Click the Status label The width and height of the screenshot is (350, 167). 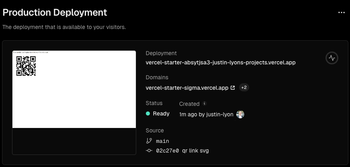[x=154, y=103]
